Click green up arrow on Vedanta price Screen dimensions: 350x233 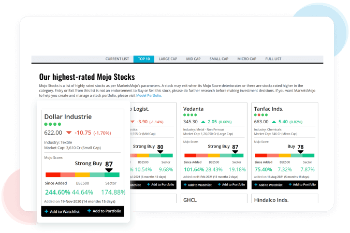coord(203,122)
